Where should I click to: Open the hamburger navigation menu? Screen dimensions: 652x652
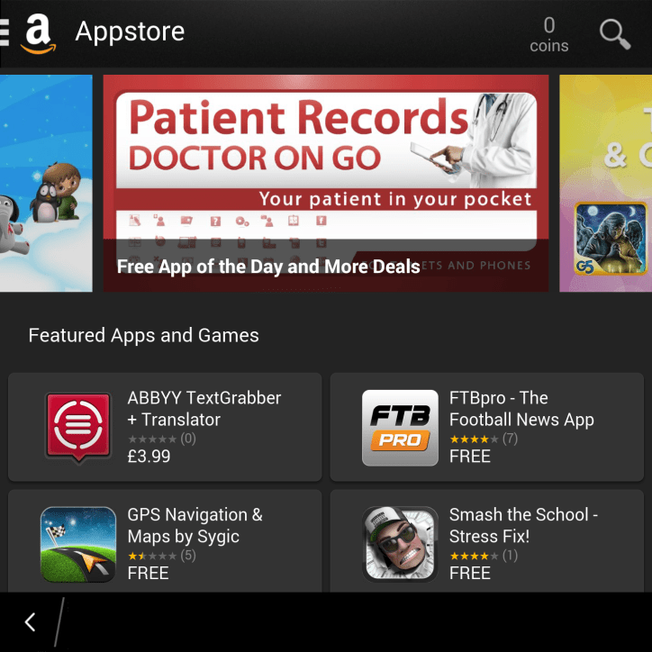coord(5,32)
